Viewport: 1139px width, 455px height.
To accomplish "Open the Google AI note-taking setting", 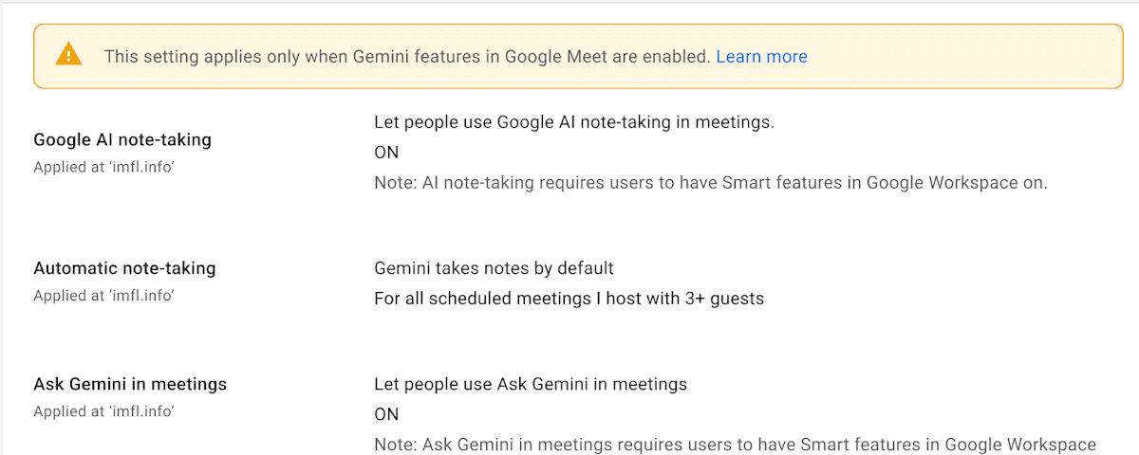I will click(x=122, y=139).
